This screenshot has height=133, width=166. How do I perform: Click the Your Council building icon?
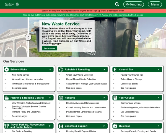click(x=115, y=98)
